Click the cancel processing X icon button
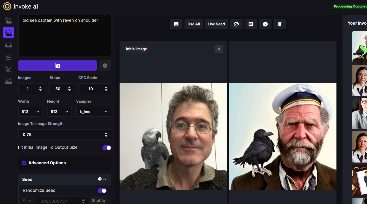Viewport: 367px width, 204px height. pyautogui.click(x=105, y=66)
